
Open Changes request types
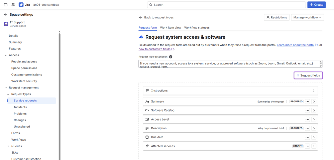click(20, 120)
